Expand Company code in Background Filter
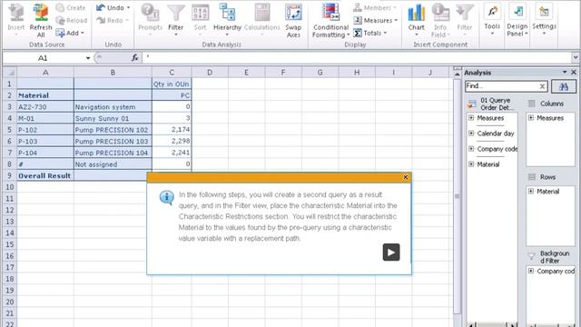The image size is (581, 327). pyautogui.click(x=530, y=271)
